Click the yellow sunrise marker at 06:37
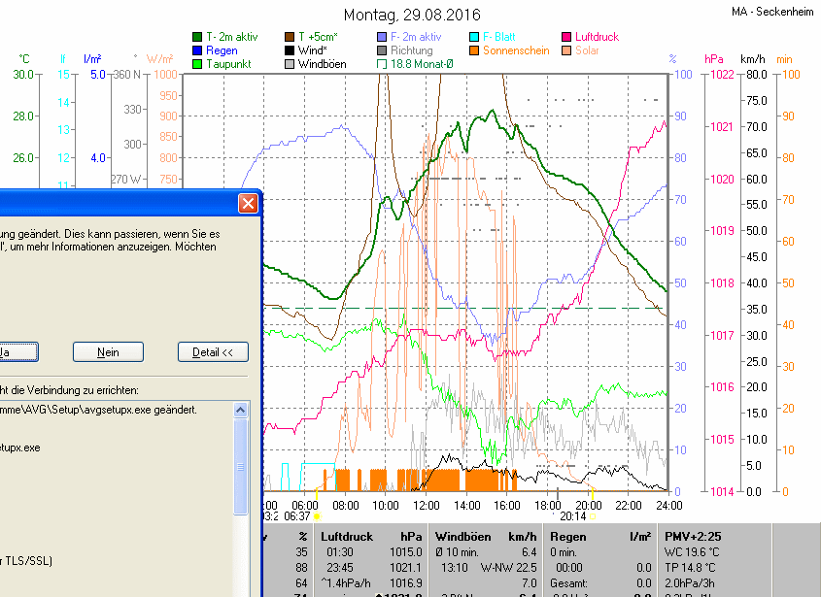 coord(317,517)
